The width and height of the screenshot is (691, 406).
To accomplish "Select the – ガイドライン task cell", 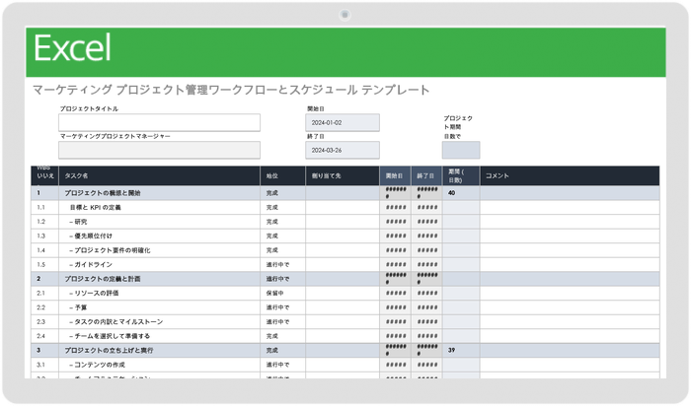I will coord(159,264).
